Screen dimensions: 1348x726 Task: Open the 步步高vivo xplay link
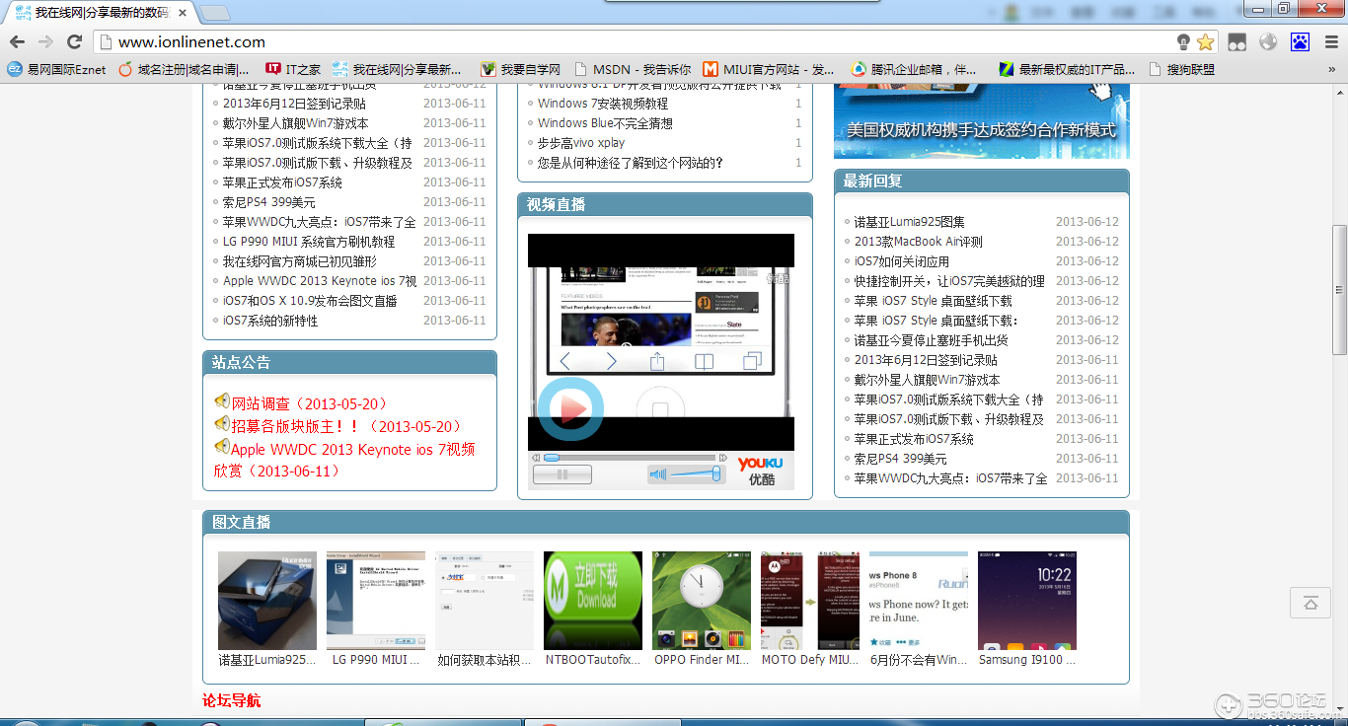(x=581, y=143)
